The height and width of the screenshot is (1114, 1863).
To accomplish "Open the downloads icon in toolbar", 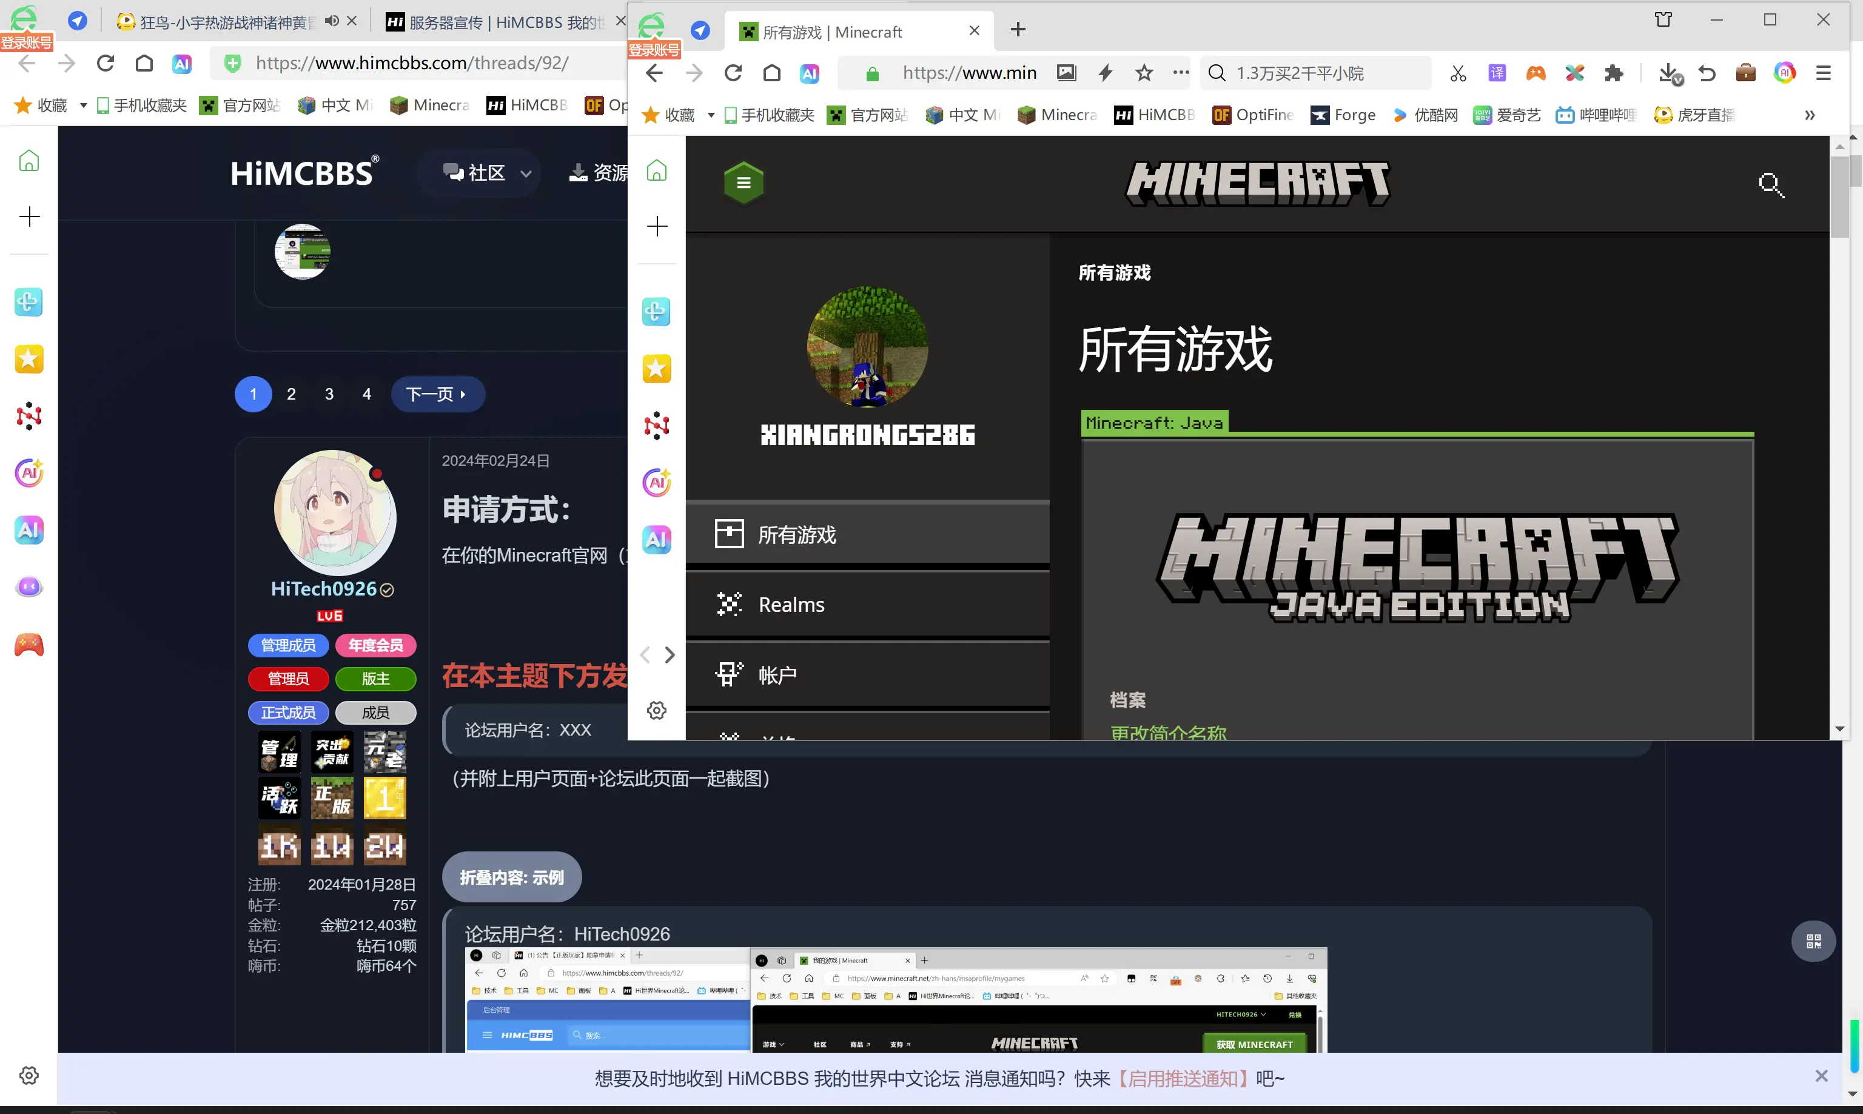I will click(1668, 73).
